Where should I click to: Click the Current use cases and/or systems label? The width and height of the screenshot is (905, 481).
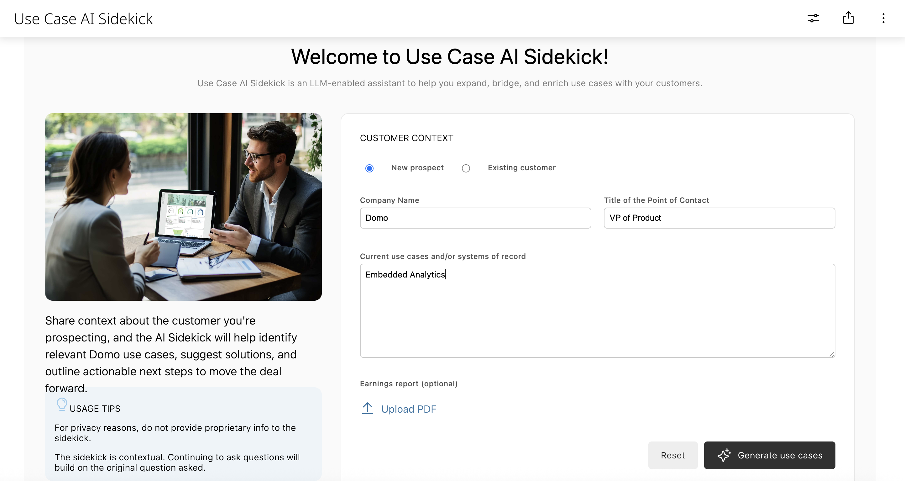pos(443,256)
